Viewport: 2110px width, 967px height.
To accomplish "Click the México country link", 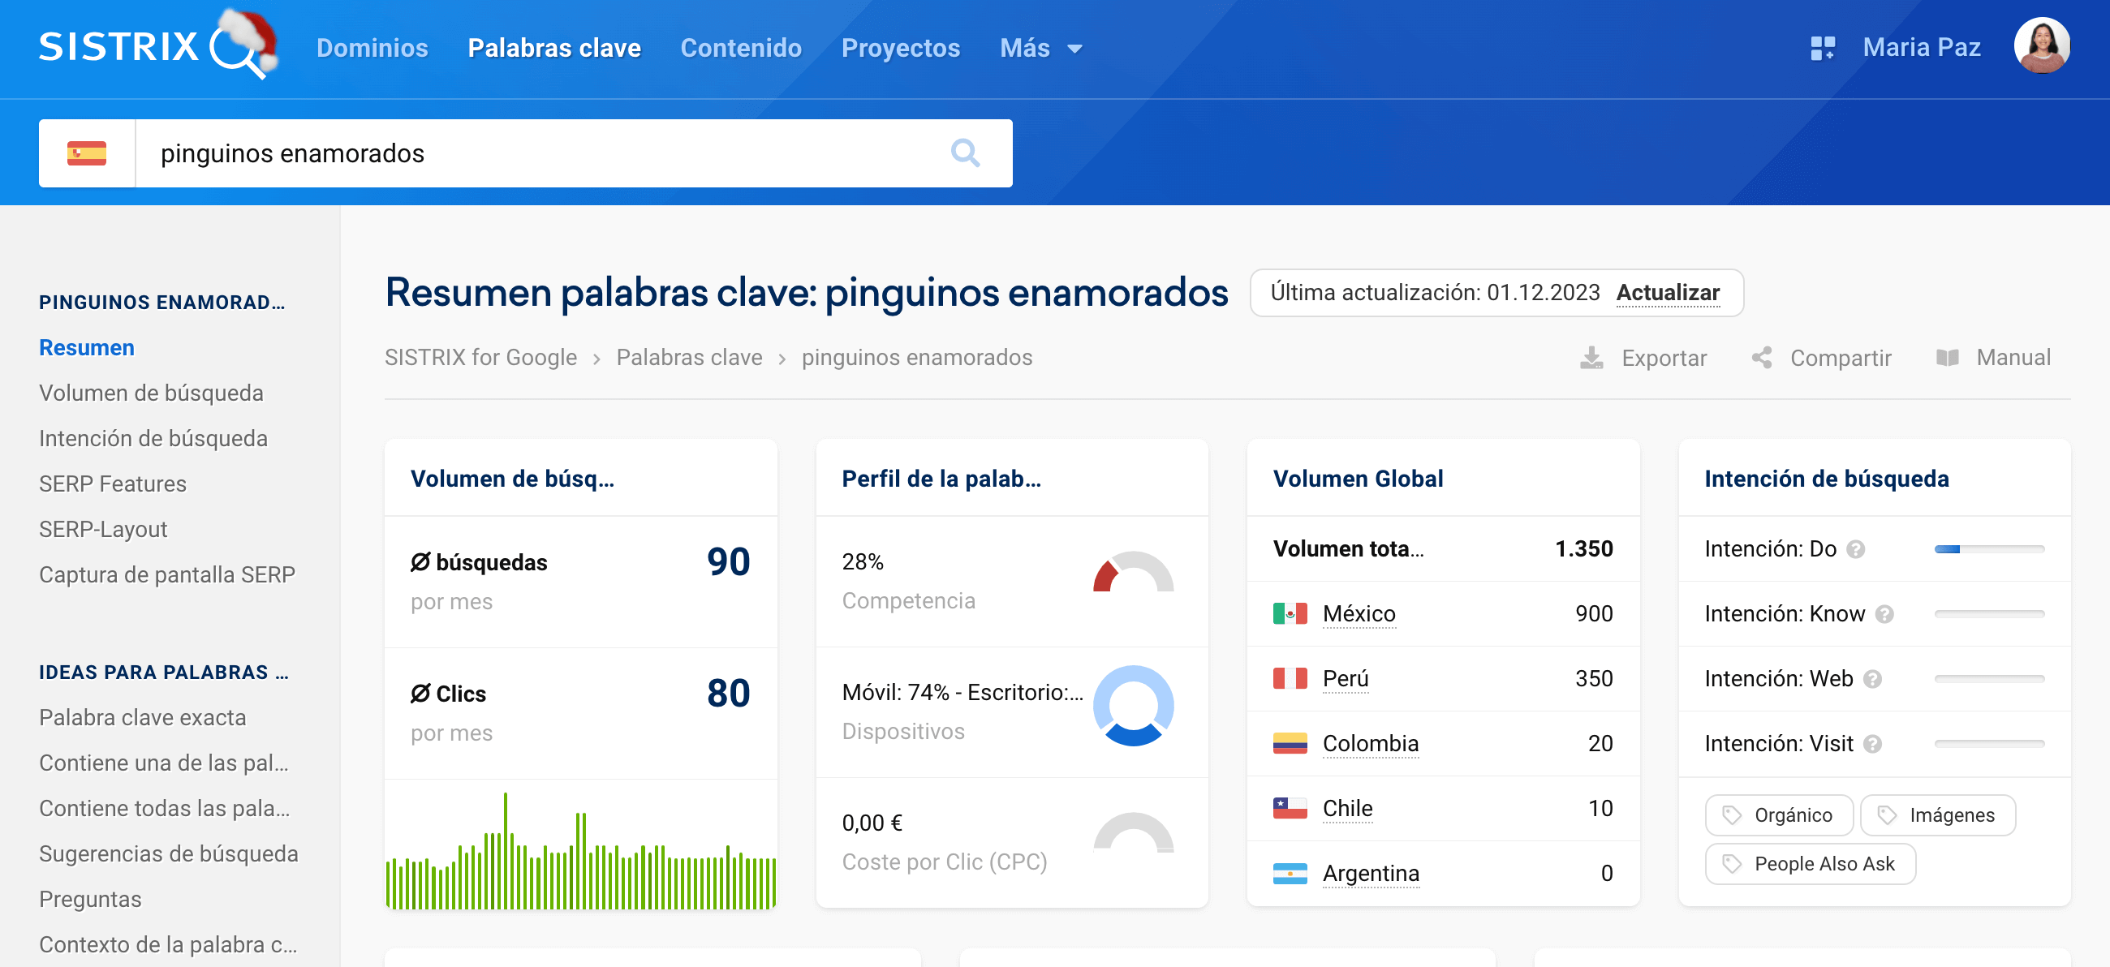I will click(x=1358, y=614).
